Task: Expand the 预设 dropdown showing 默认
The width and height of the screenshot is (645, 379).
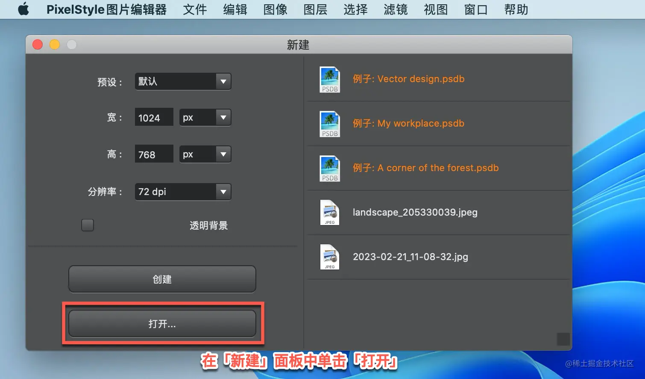Action: tap(183, 81)
